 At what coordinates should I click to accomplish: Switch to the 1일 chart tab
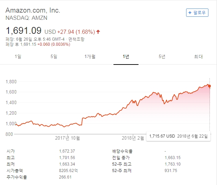pos(18,57)
